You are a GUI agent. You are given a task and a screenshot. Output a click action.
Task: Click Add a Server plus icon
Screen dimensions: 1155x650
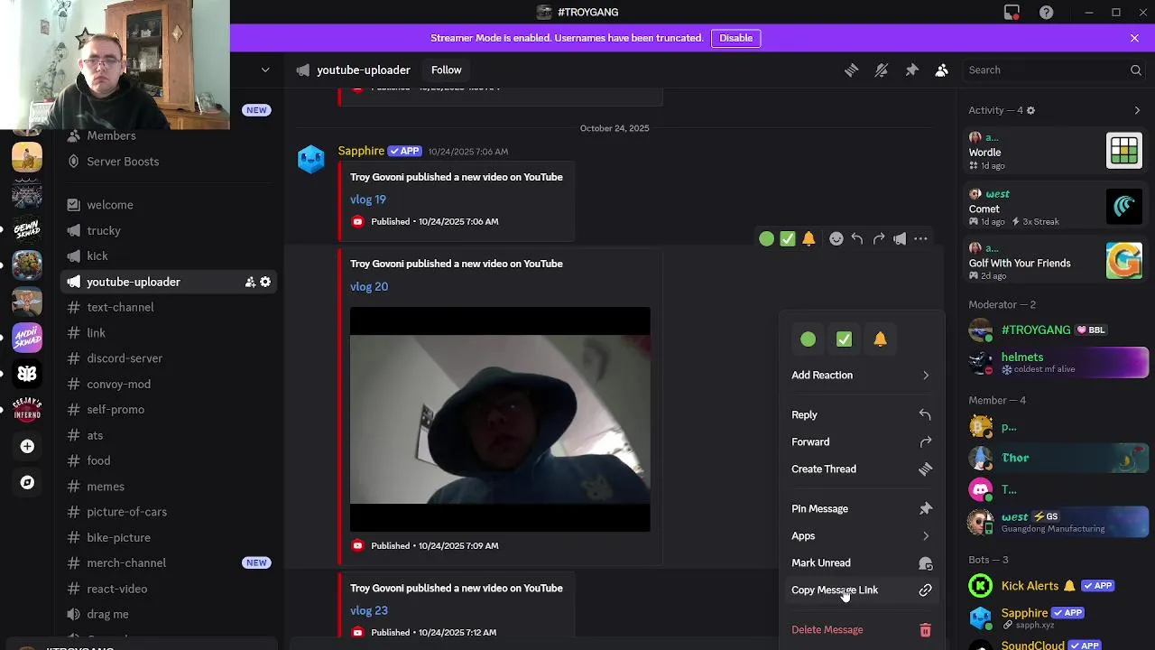click(27, 446)
